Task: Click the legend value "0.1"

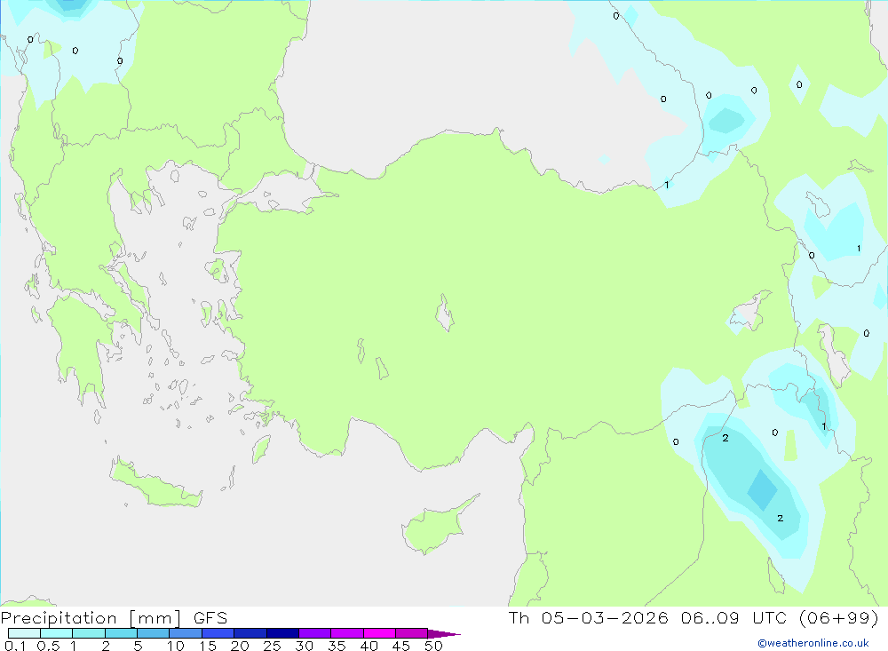Action: pyautogui.click(x=15, y=646)
